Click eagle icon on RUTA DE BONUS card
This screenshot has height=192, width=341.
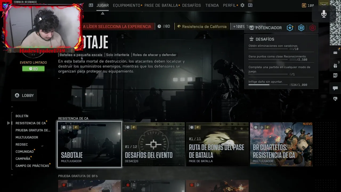click(x=198, y=127)
